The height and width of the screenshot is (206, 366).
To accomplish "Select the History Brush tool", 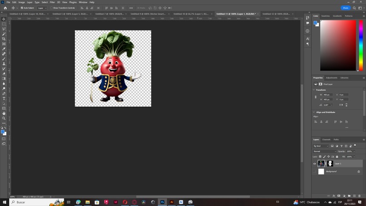I will click(4, 69).
